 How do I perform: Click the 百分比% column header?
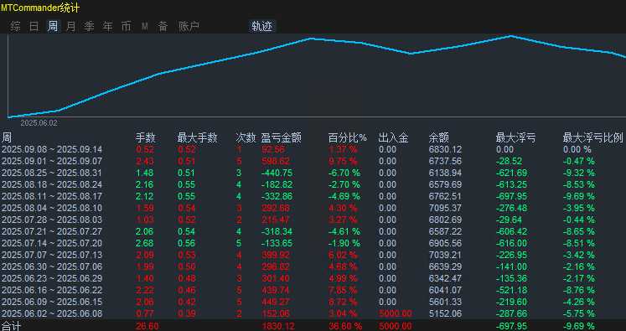pos(347,138)
